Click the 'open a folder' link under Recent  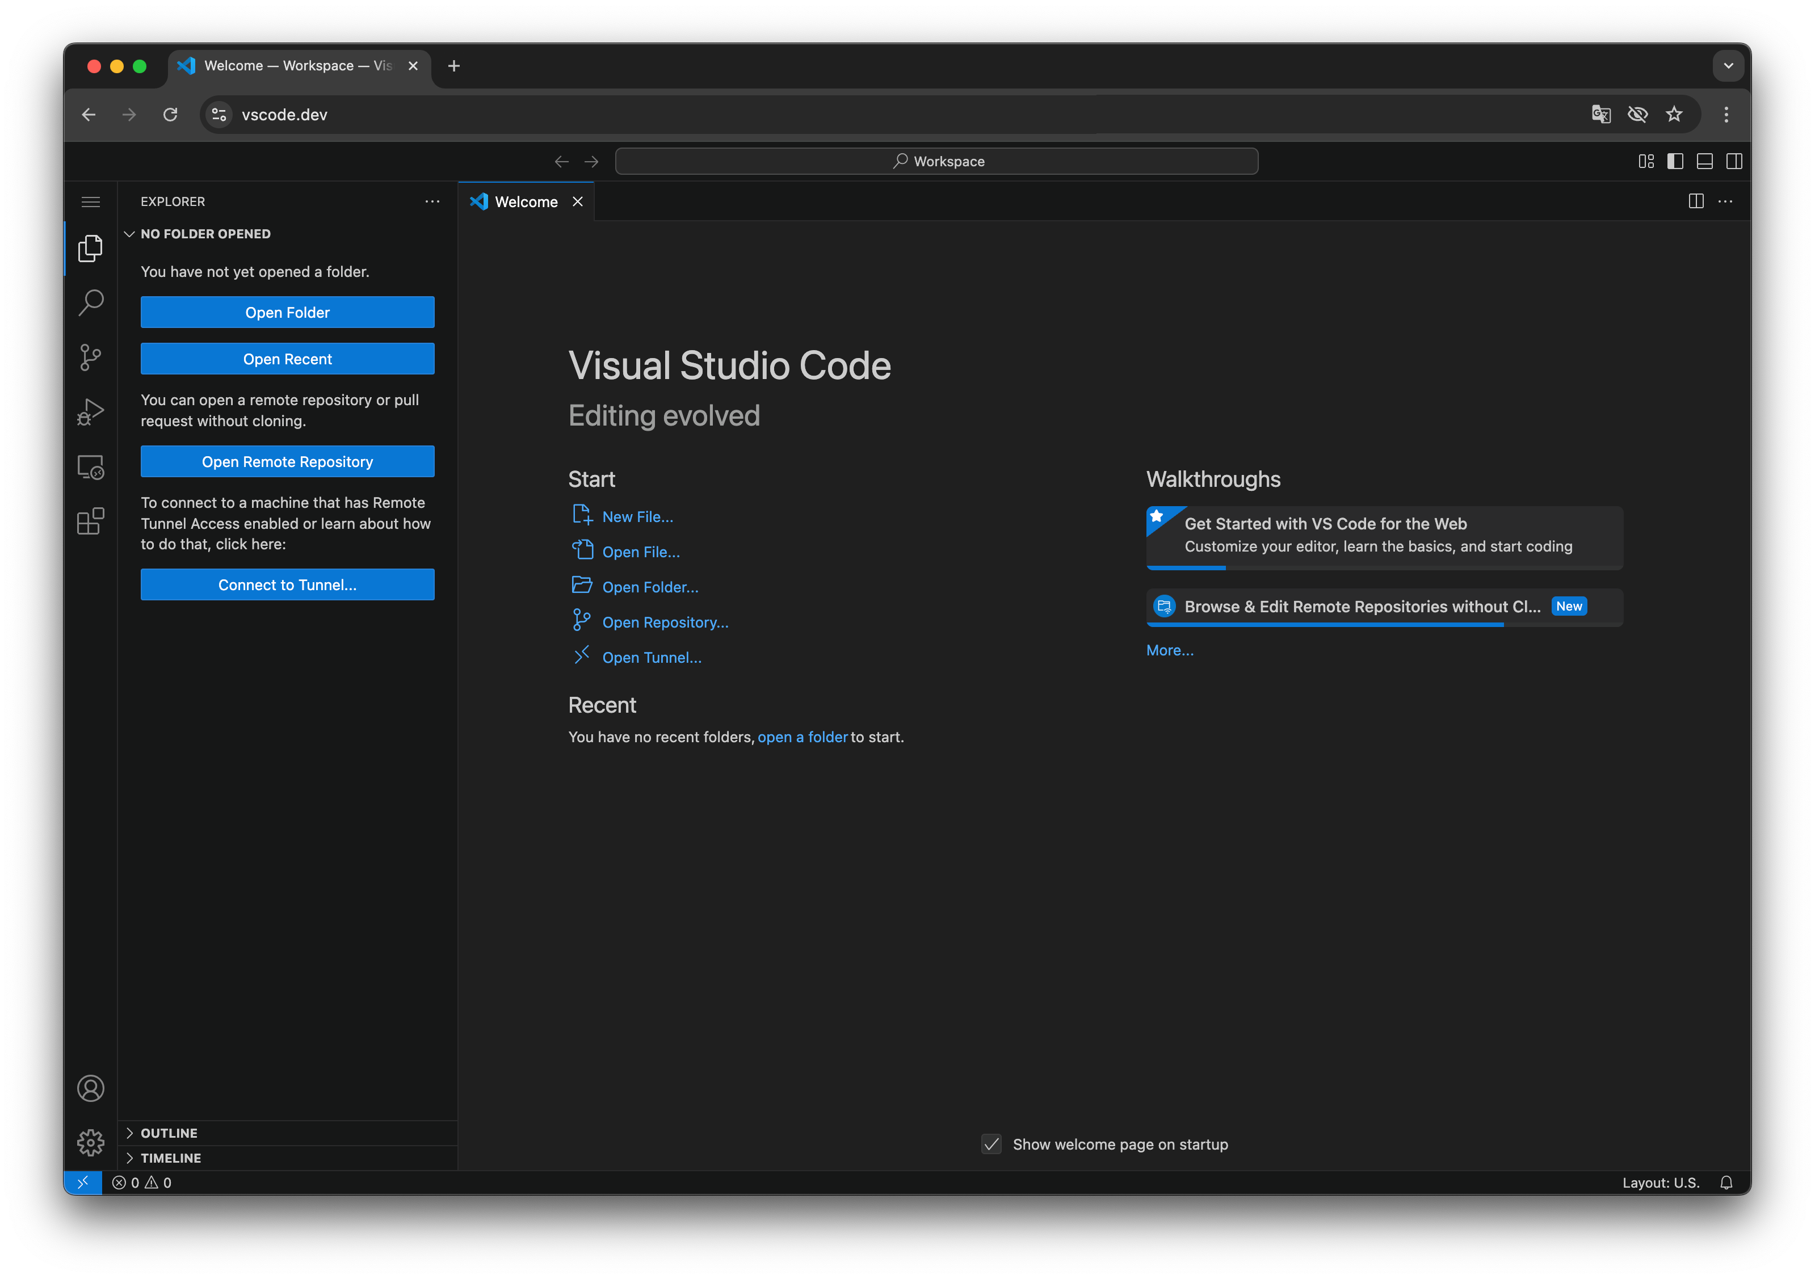(803, 737)
